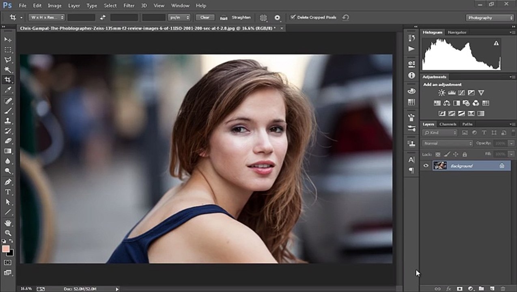Screen dimensions: 517x292
Task: Switch to the Paths tab
Action: [467, 124]
